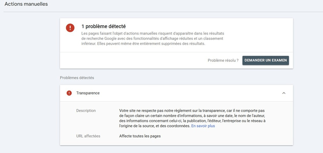This screenshot has height=153, width=323.
Task: Click the 'Transparence' issue title
Action: pos(88,93)
